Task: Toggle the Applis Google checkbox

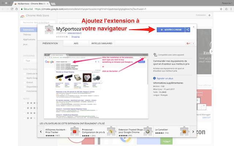Action: 24,78
